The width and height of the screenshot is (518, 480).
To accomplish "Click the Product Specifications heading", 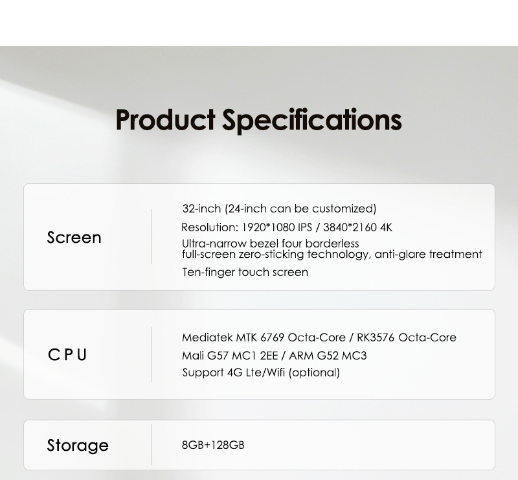I will click(x=258, y=120).
